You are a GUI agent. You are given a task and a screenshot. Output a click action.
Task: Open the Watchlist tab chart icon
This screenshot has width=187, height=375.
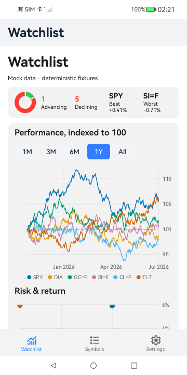pos(32,340)
